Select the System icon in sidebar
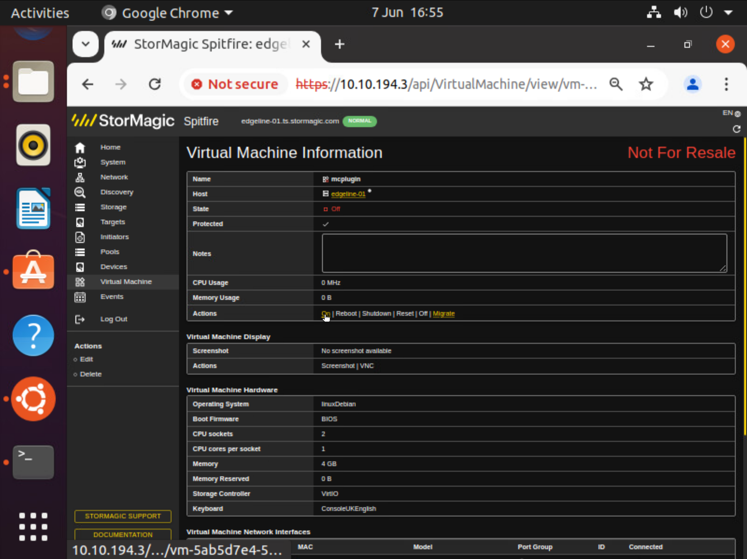The width and height of the screenshot is (747, 559). 80,162
